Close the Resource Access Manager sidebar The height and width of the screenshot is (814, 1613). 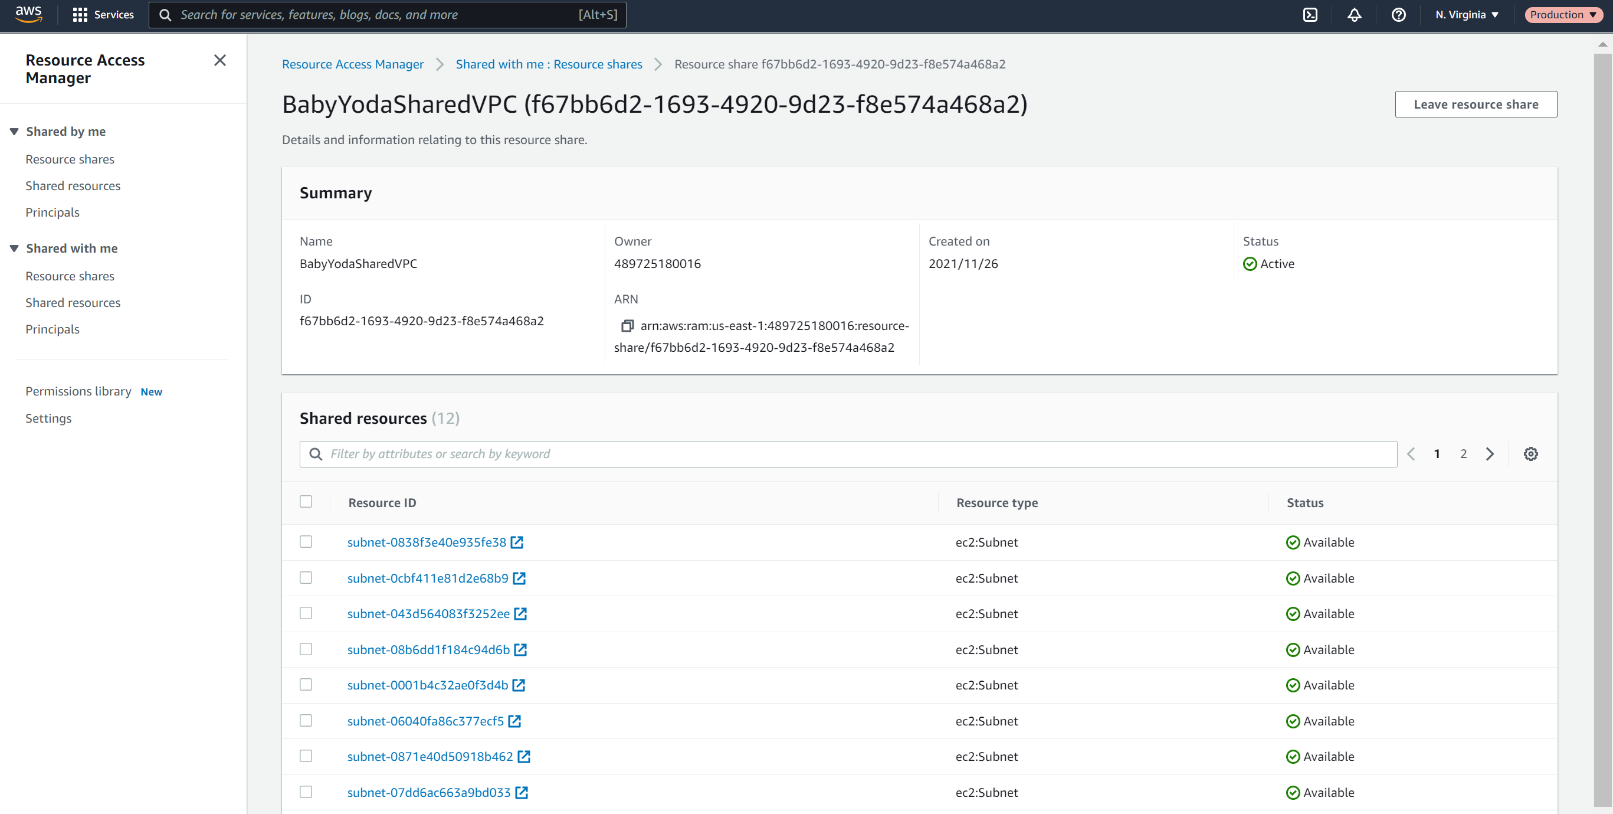[220, 60]
